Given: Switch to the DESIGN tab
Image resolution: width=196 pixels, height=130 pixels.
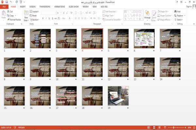Looking at the screenshot, I should (32, 7).
